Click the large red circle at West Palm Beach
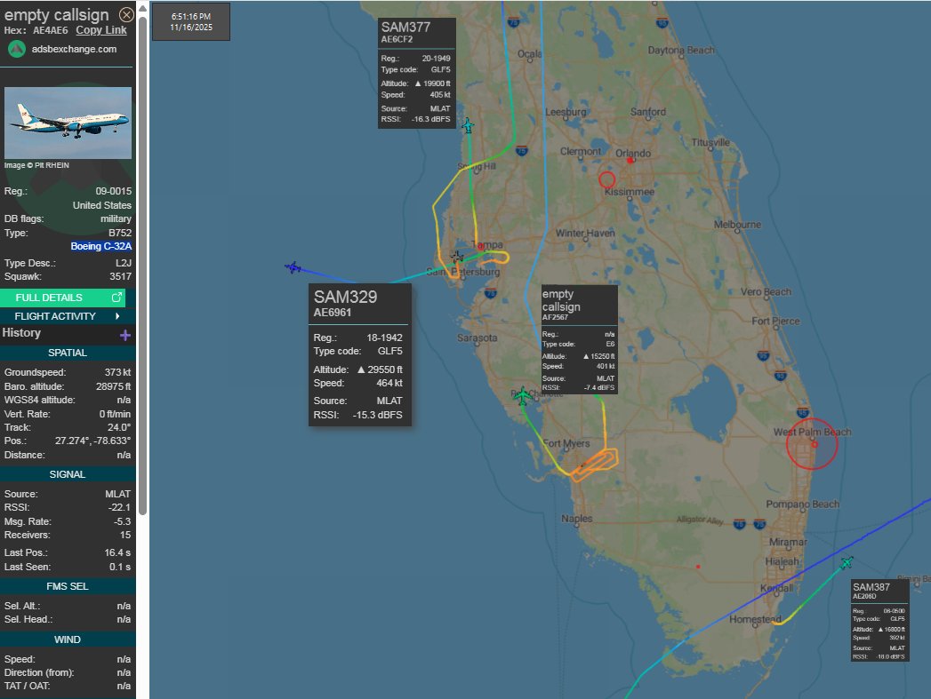931x699 pixels. click(x=812, y=443)
